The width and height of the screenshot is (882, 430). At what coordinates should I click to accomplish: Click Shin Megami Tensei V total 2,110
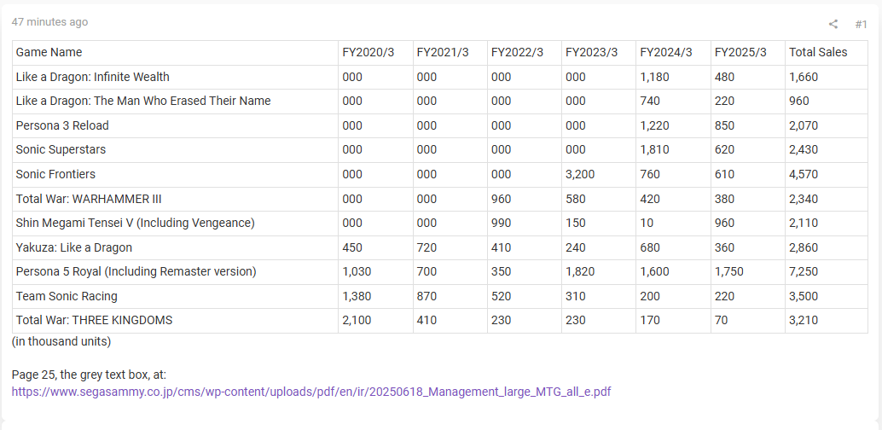click(827, 223)
